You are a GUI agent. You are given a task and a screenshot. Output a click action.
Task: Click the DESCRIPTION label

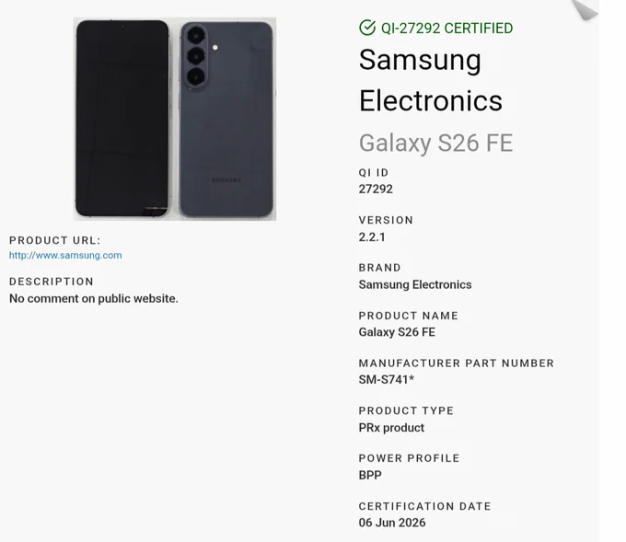[52, 282]
